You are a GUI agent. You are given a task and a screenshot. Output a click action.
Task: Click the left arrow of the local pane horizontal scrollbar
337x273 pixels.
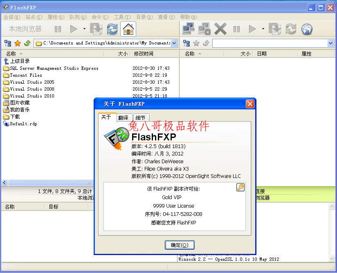point(4,182)
